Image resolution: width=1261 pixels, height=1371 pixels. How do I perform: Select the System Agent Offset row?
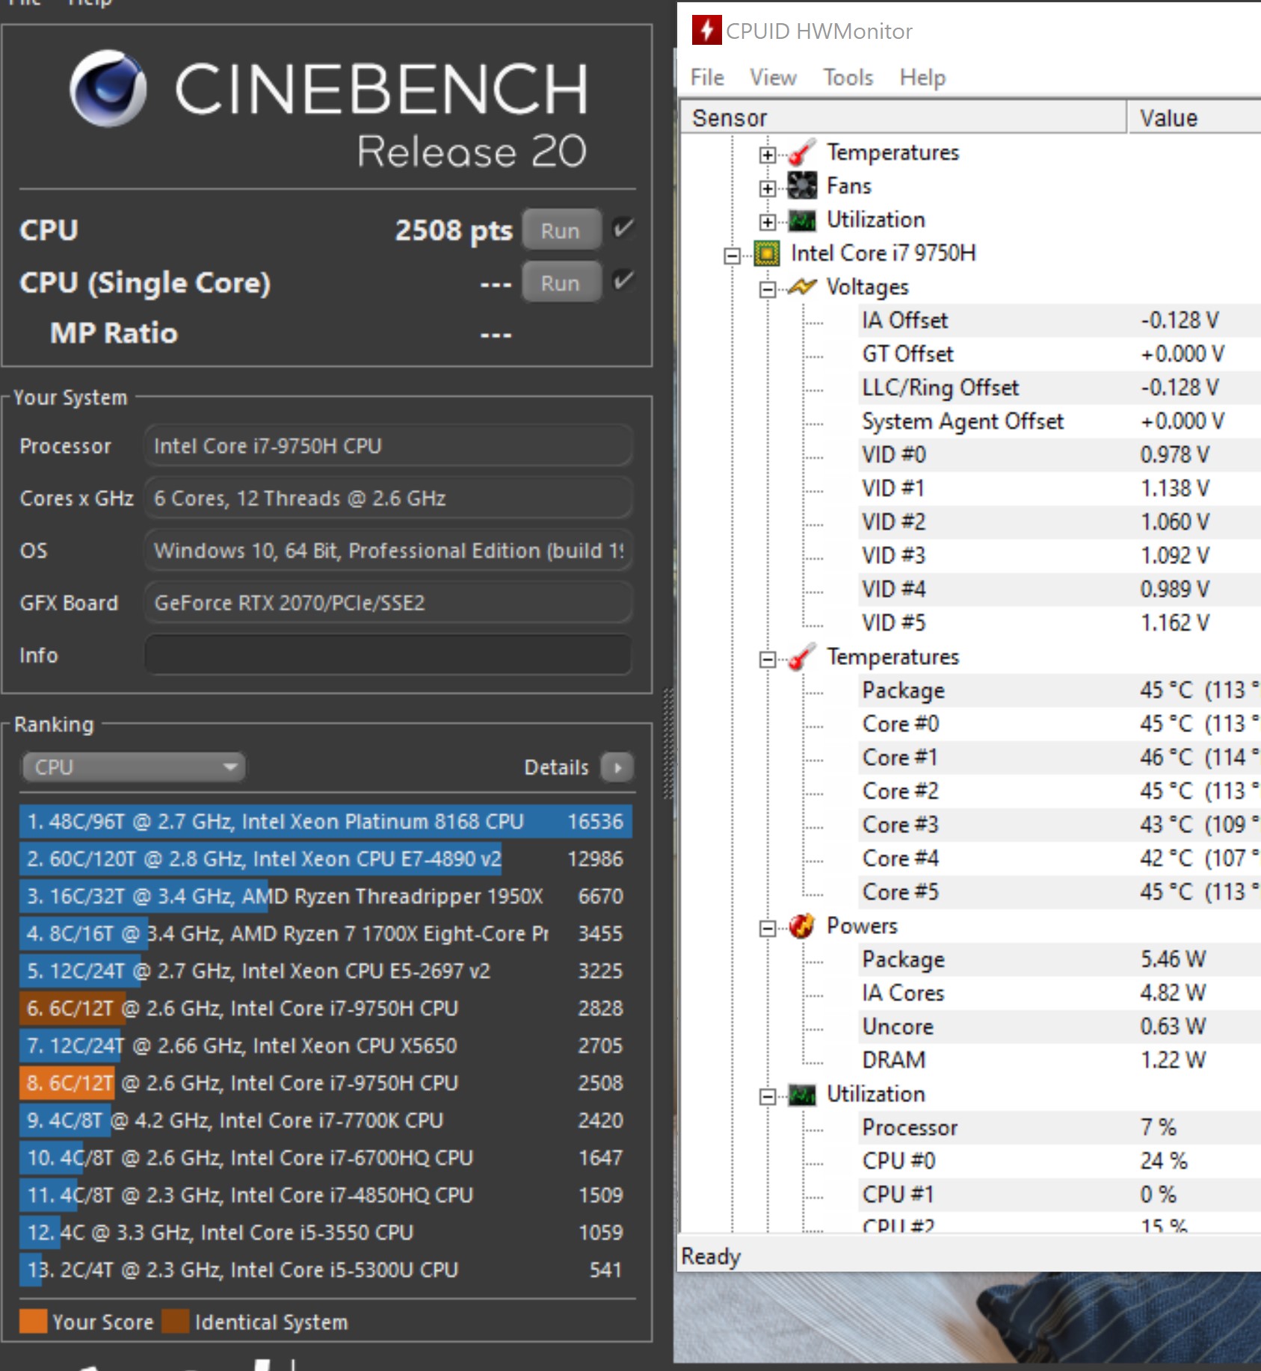click(x=1059, y=421)
